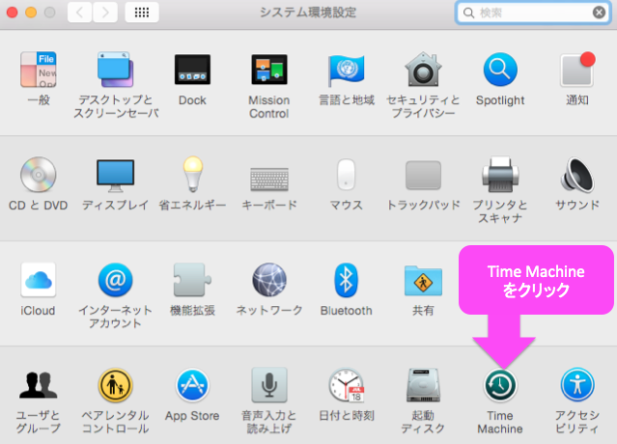Open サウンド (Sound) speaker icon

point(577,175)
